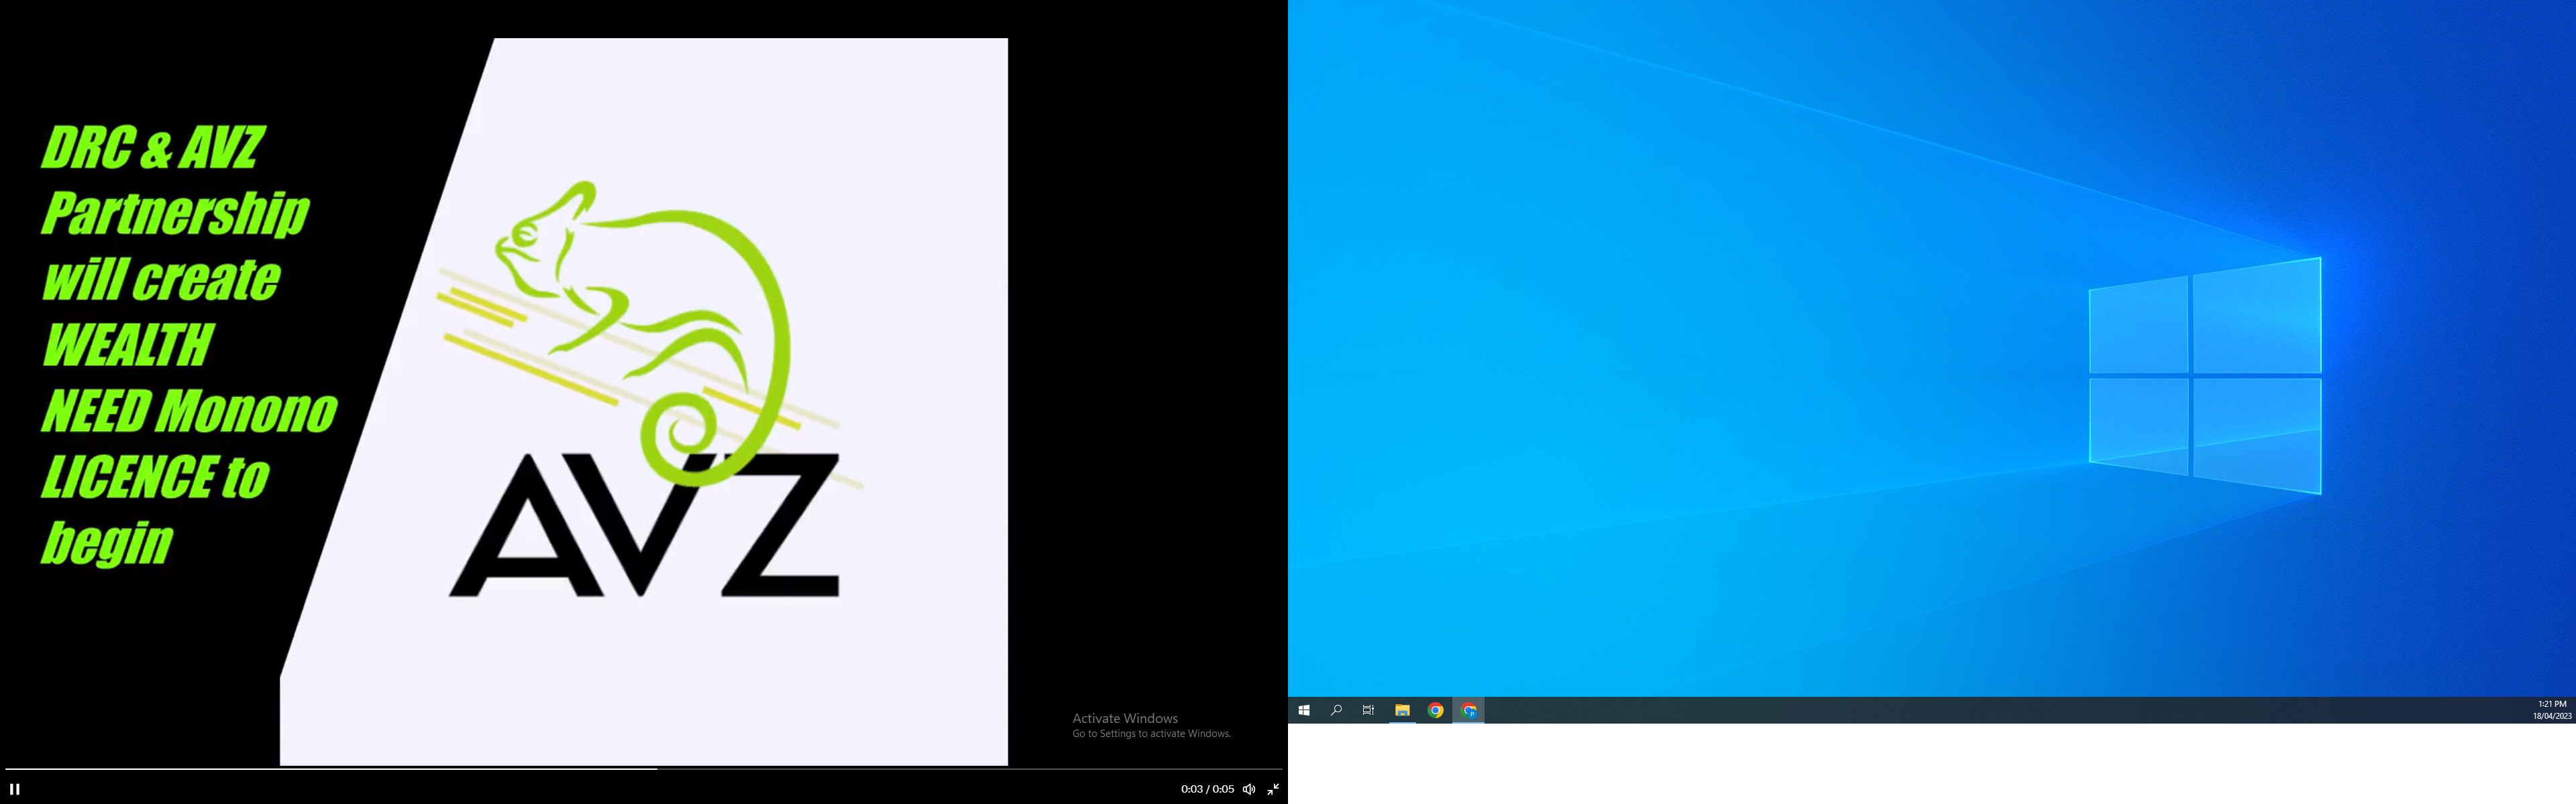2576x804 pixels.
Task: Switch to the Chrome window with profile badge
Action: (x=1469, y=710)
